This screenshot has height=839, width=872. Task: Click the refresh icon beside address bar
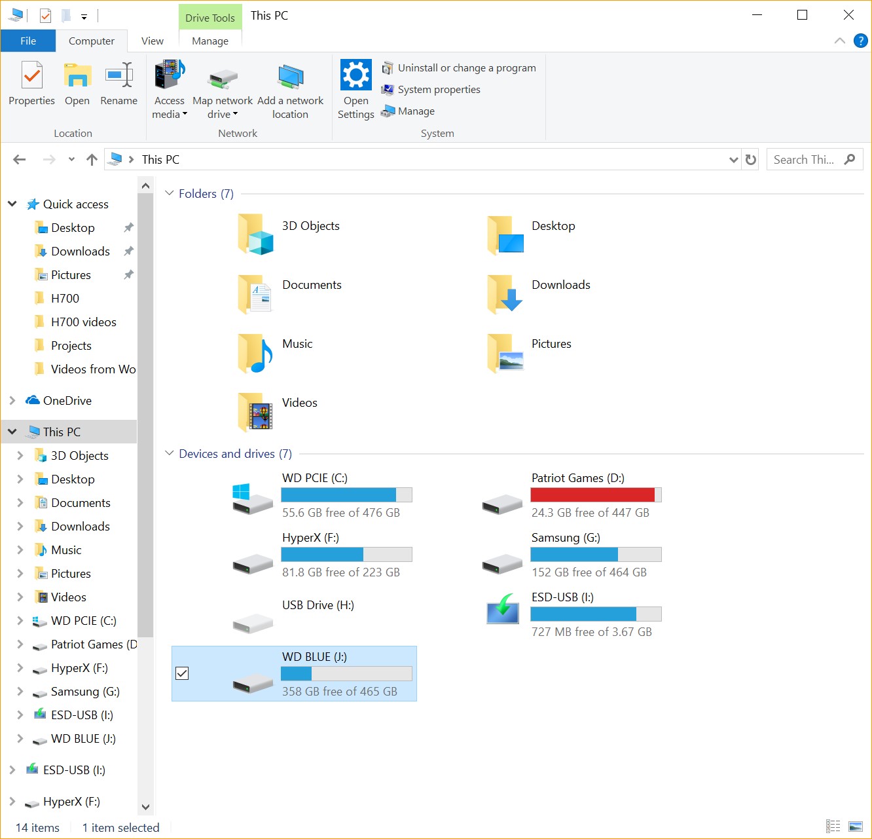[x=751, y=159]
